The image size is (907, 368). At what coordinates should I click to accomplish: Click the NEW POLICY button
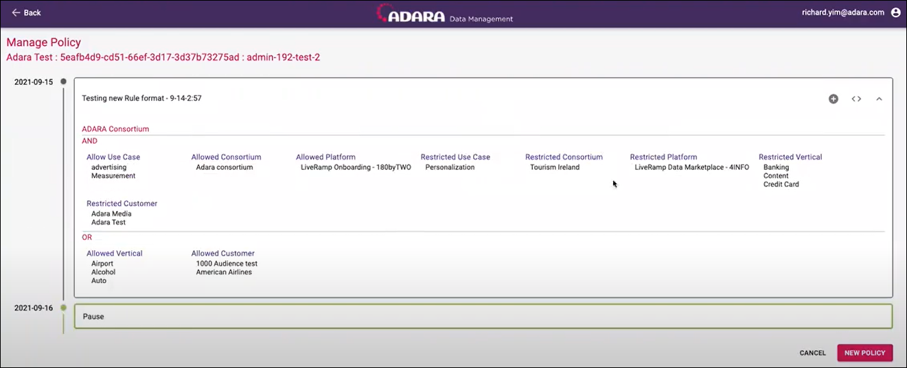point(864,353)
